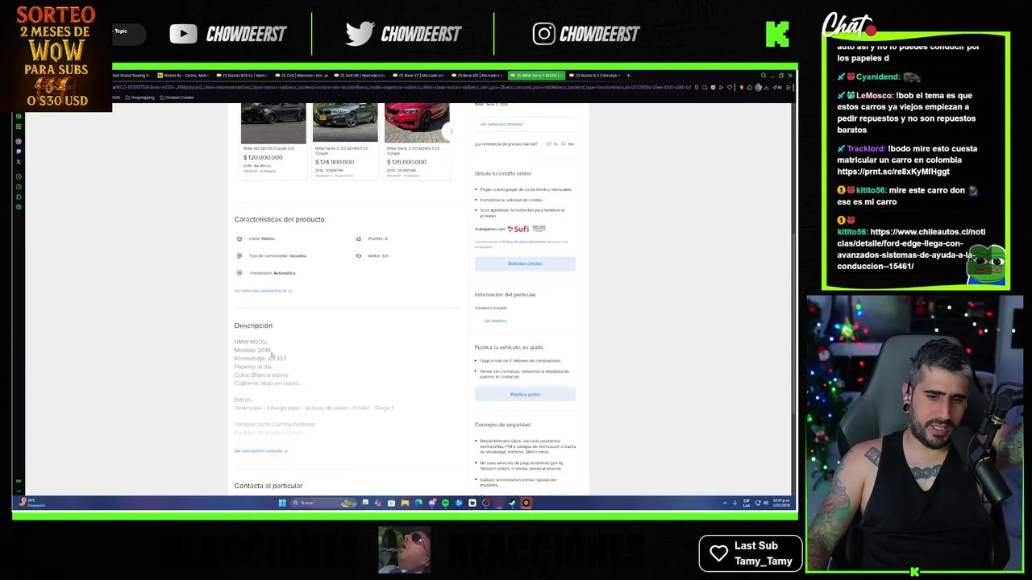
Task: Select the active BMW Serie 2 M235i tab
Action: click(x=536, y=76)
